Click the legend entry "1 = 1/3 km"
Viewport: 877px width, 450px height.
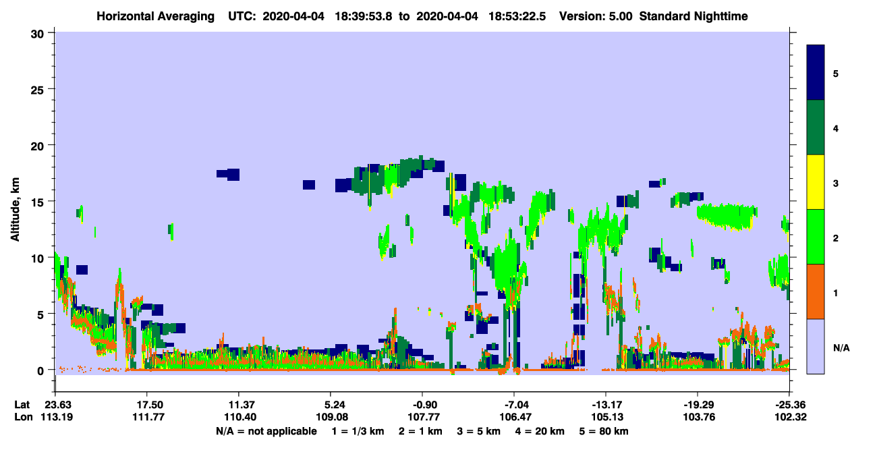[358, 431]
